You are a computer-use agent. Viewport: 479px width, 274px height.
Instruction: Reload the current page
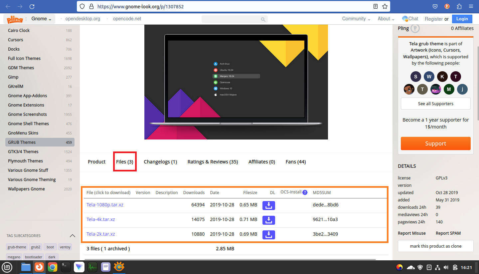click(32, 6)
